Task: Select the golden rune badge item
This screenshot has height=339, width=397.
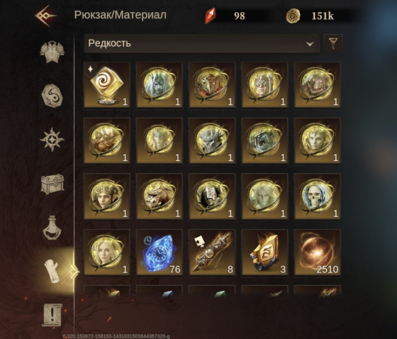Action: pyautogui.click(x=264, y=252)
